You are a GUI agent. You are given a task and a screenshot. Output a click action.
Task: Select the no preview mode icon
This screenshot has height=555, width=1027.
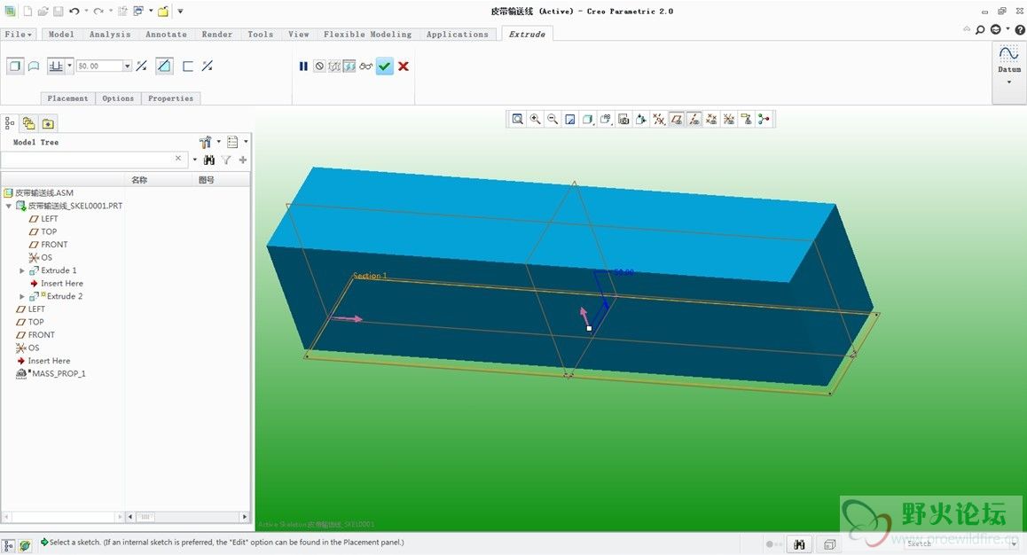coord(319,66)
